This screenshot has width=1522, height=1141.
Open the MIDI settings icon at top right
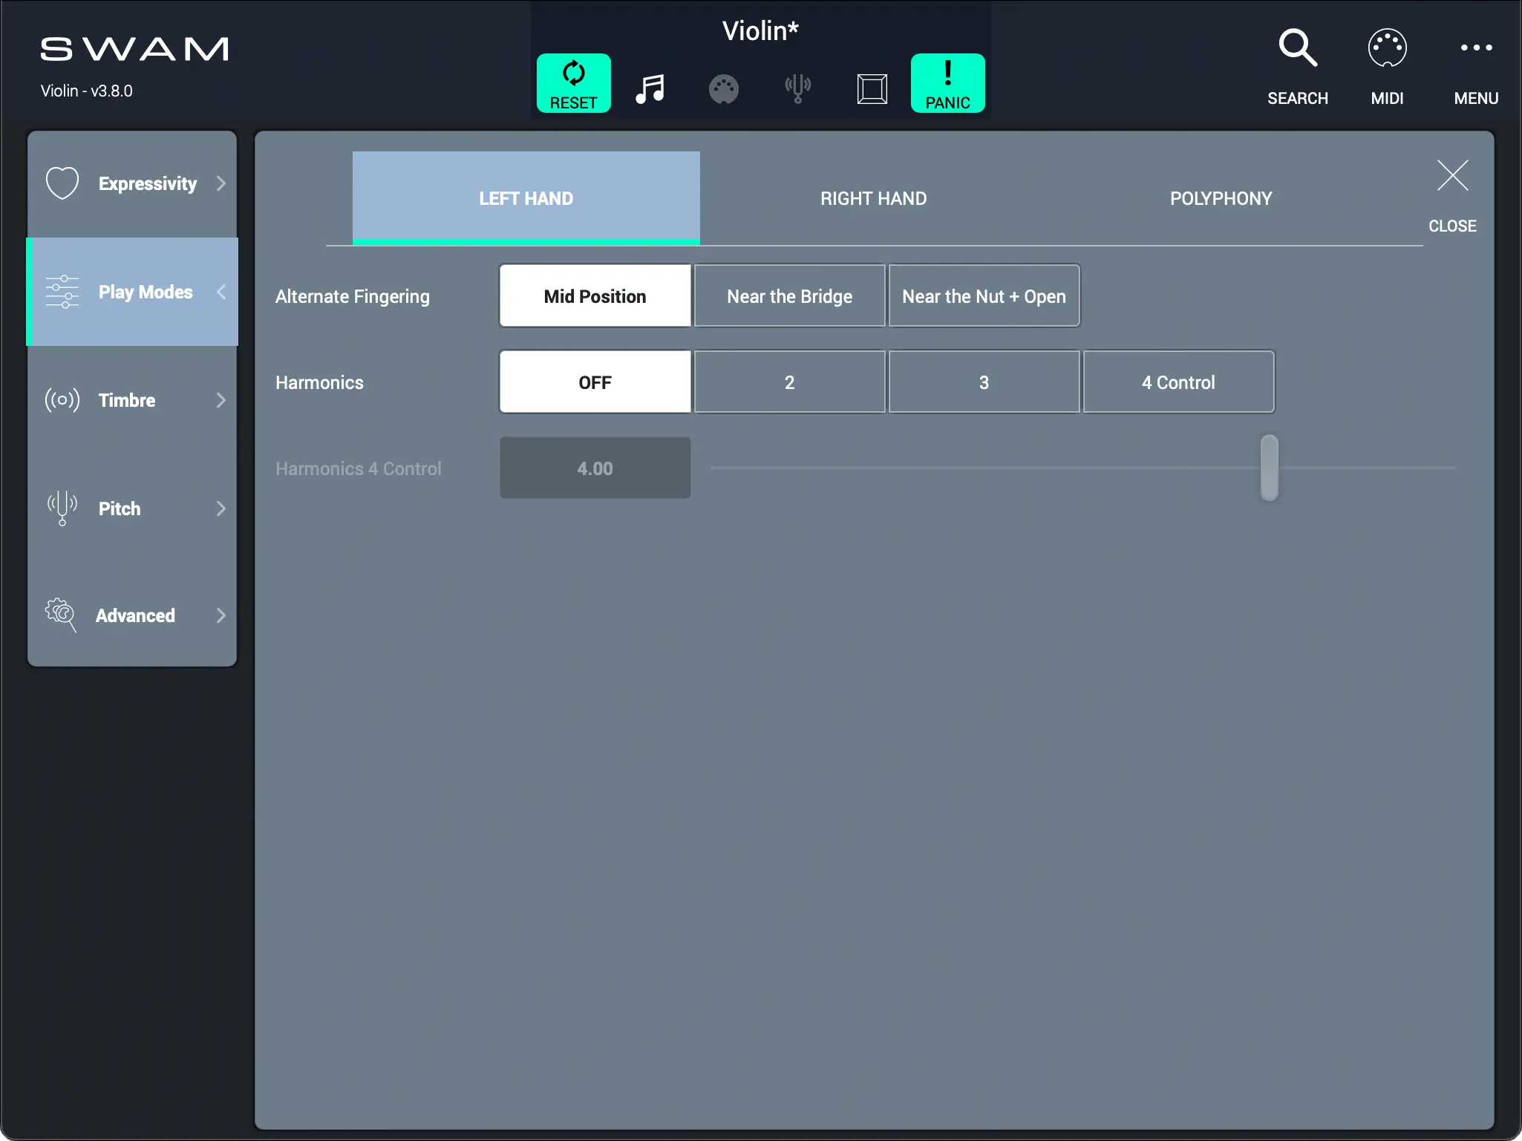click(x=1387, y=49)
